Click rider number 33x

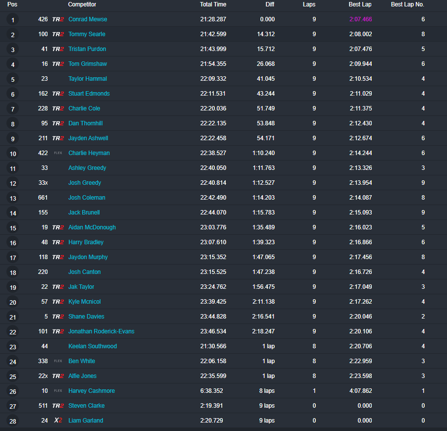[x=43, y=183]
